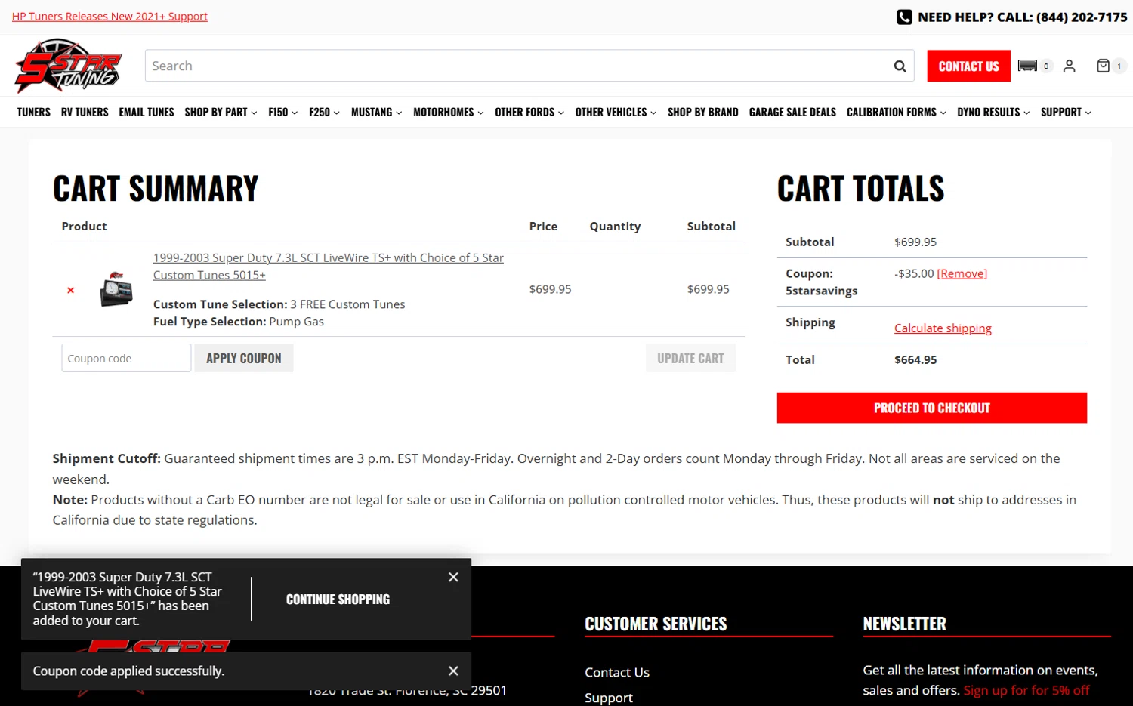Expand the F150 dropdown menu

click(282, 112)
